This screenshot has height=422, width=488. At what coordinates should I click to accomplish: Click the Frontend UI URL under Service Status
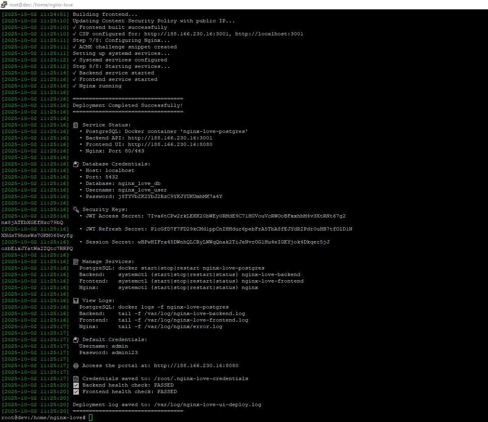(x=170, y=145)
